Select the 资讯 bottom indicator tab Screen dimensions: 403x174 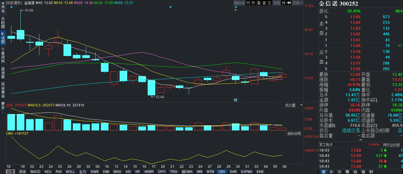coord(22,172)
